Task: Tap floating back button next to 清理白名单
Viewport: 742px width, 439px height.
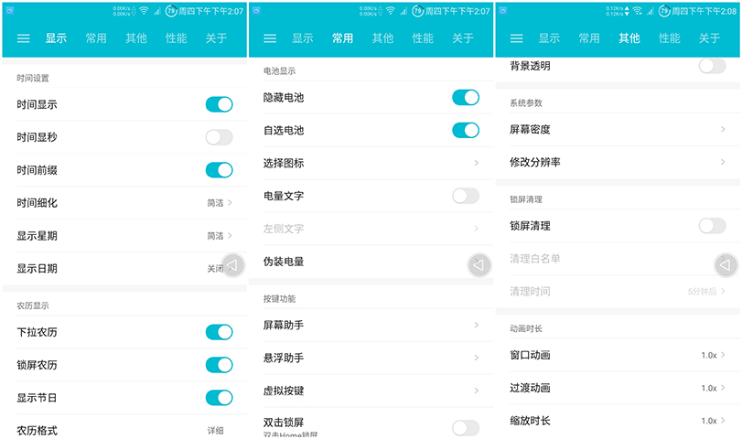Action: (x=726, y=265)
